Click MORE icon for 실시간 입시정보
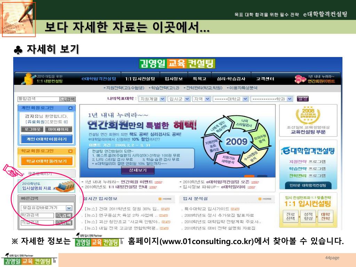This screenshot has width=356, height=267. [165, 199]
